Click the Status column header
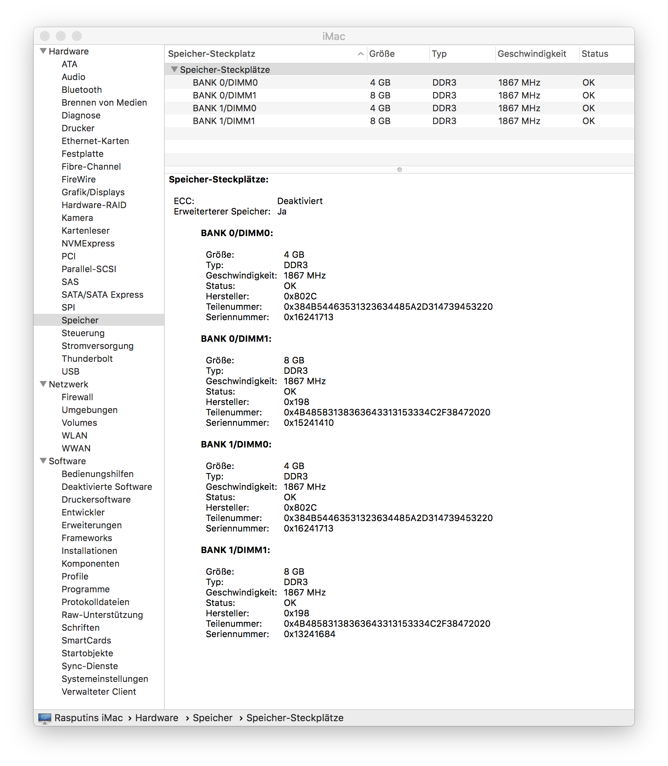This screenshot has width=668, height=766. 595,54
